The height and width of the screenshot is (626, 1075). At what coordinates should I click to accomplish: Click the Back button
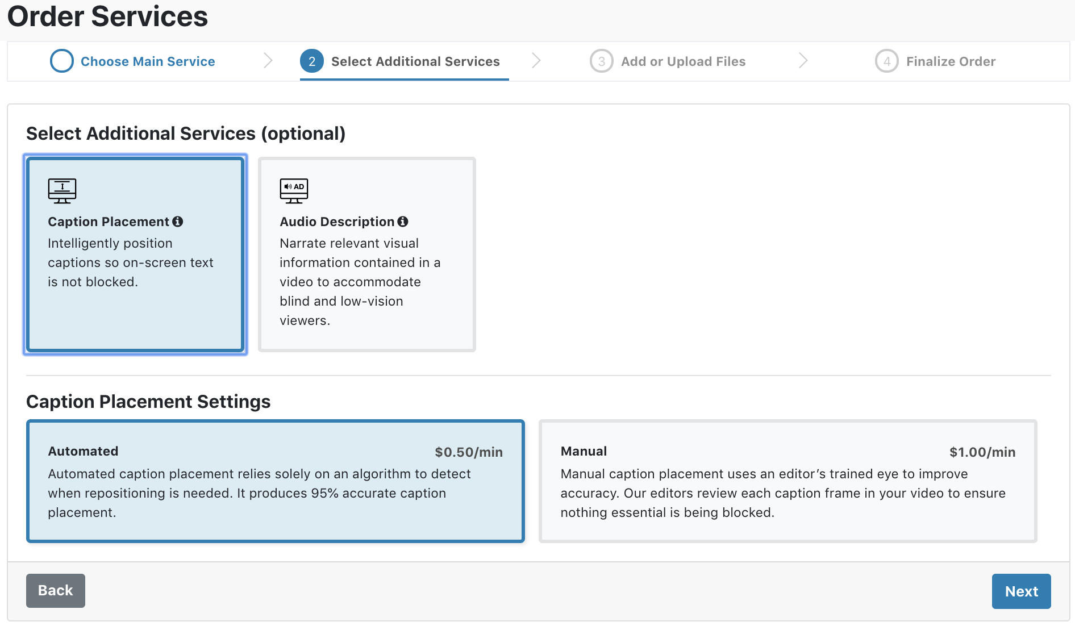point(56,591)
